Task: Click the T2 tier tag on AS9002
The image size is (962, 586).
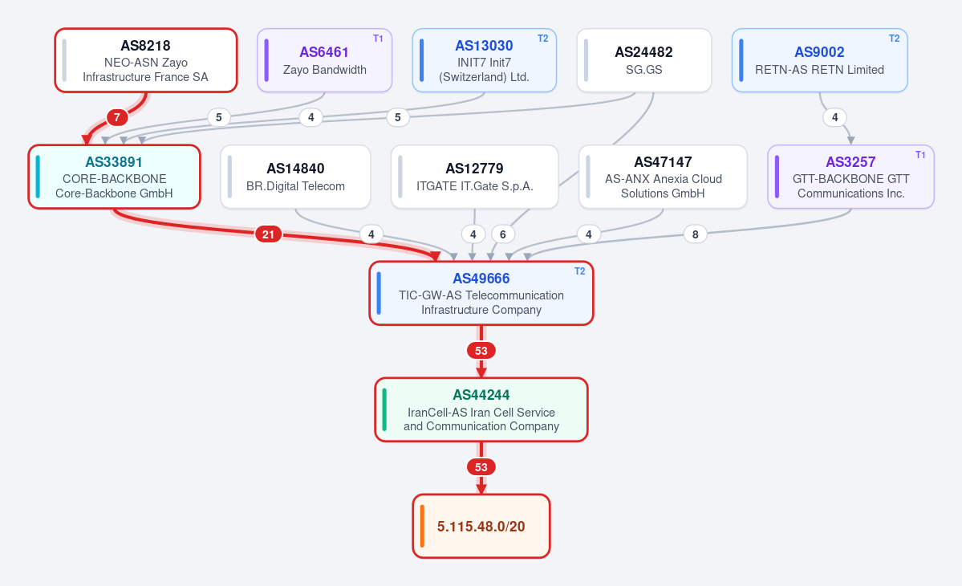Action: 895,39
